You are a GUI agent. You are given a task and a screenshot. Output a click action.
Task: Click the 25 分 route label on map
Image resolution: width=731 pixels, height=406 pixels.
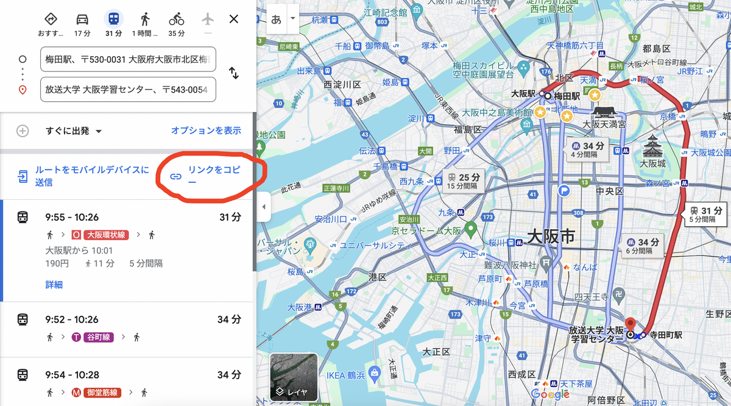(463, 182)
